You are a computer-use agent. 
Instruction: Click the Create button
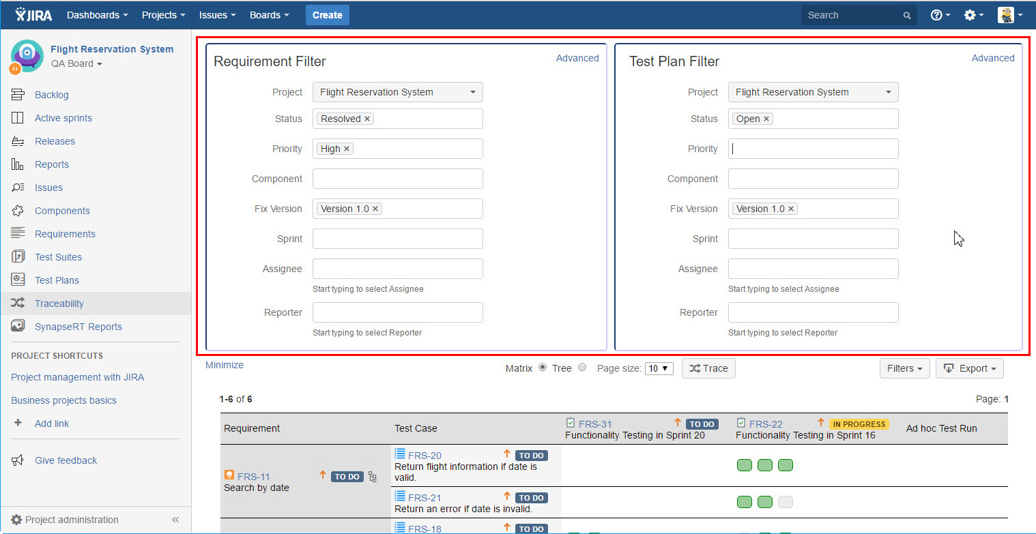point(328,15)
